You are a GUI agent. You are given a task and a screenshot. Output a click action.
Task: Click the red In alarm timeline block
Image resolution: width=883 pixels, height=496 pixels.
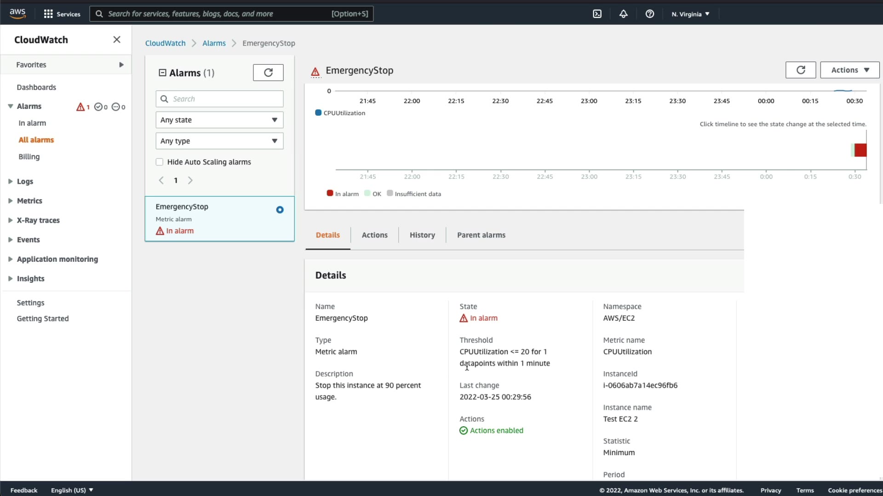point(860,150)
